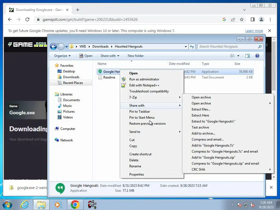Screen dimensions: 280x210
Task: Click the Explorer Forward navigation arrow
Action: point(61,46)
